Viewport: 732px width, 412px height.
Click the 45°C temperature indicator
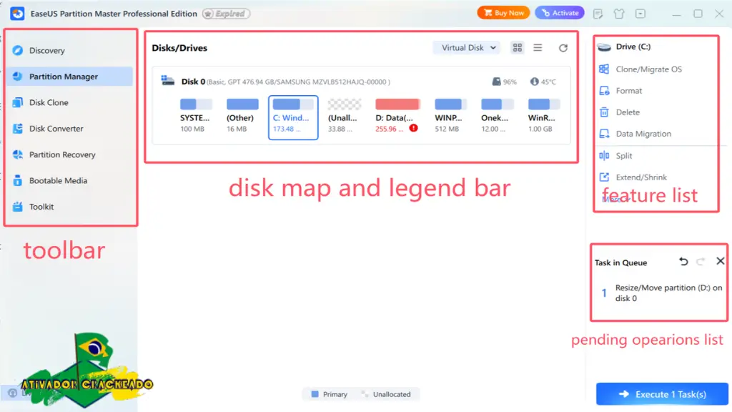[x=543, y=82]
